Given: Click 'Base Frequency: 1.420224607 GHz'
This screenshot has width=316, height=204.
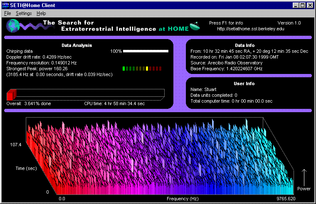Looking at the screenshot, I should 226,69.
